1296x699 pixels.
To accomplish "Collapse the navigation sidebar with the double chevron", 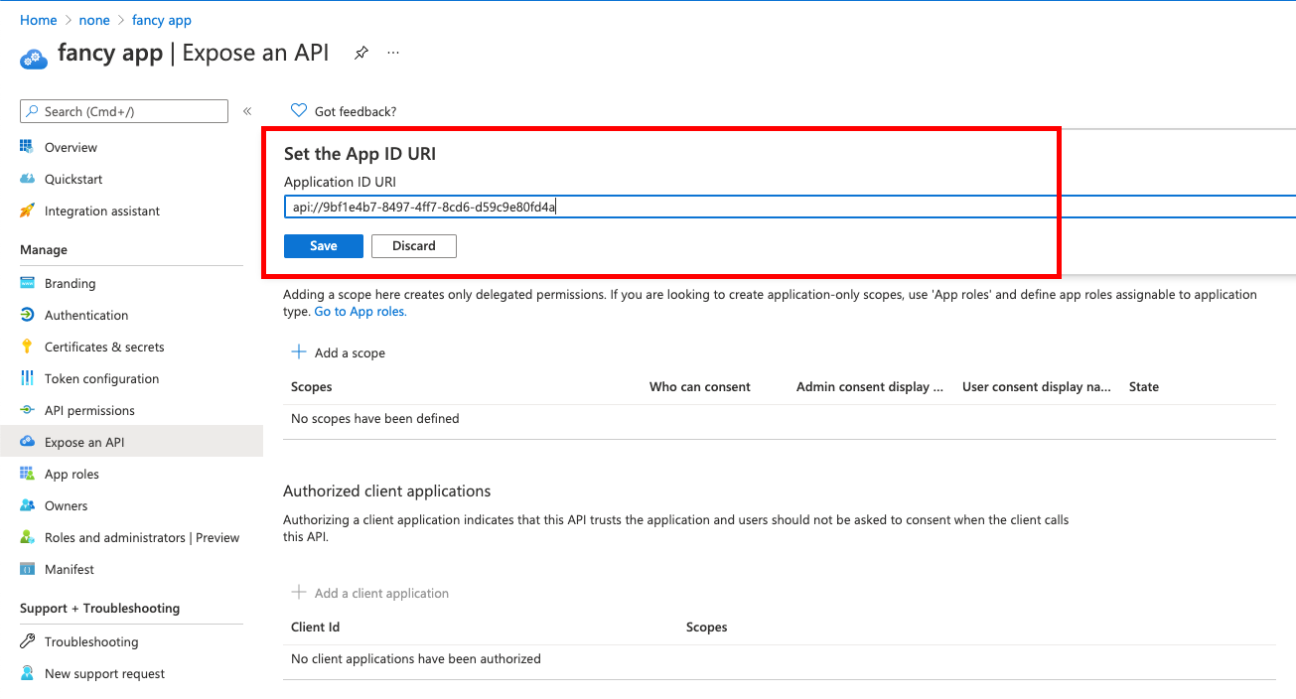I will click(x=246, y=111).
